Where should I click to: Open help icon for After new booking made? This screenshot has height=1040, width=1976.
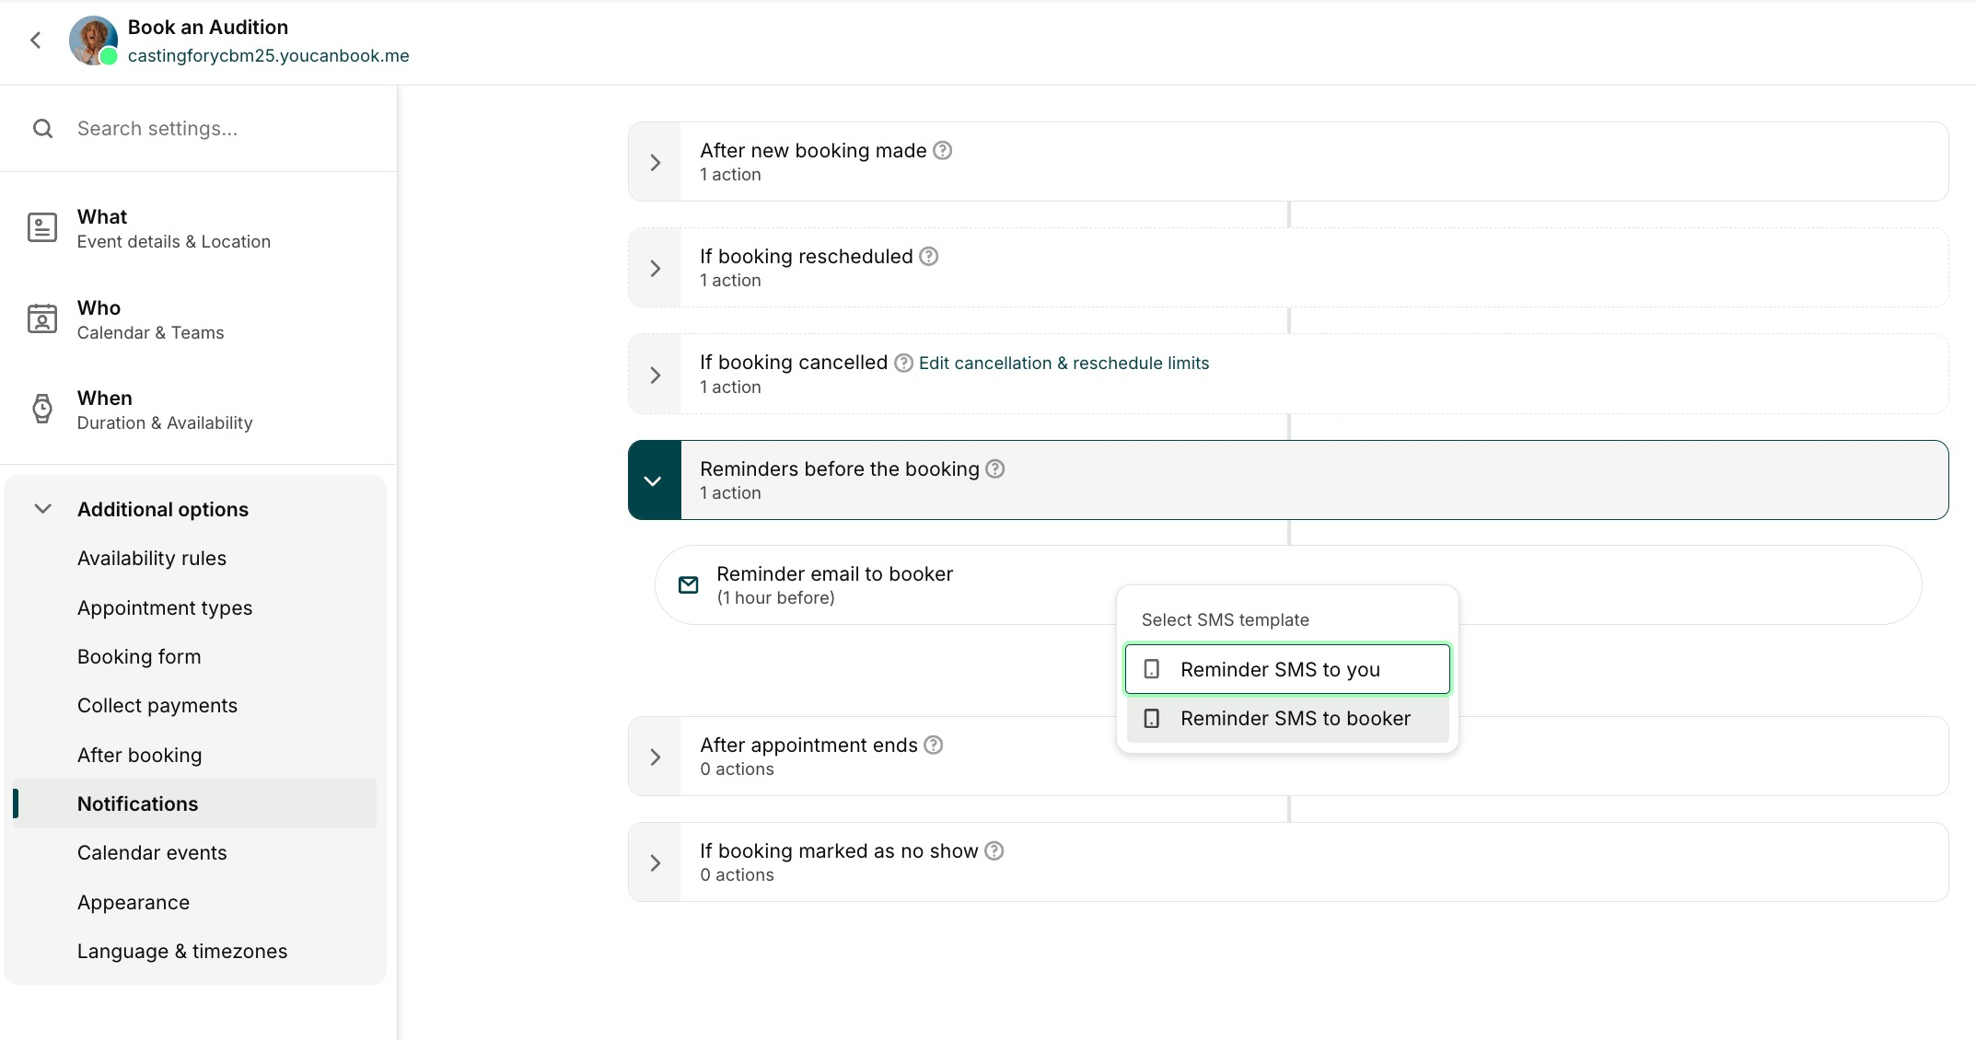click(x=942, y=150)
